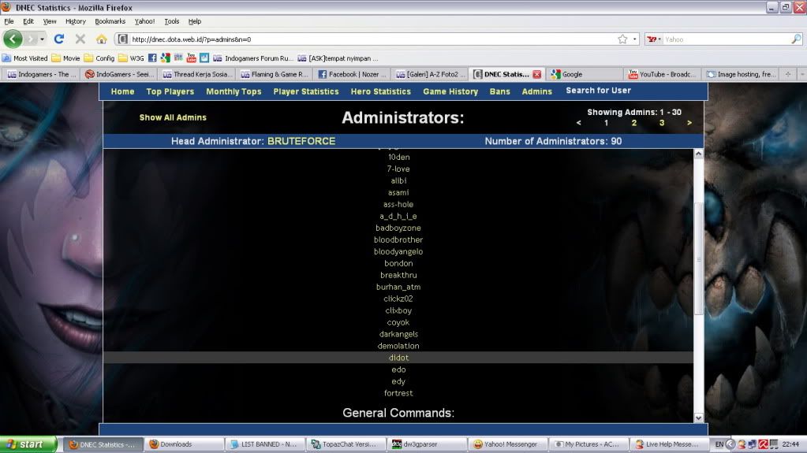Open the Config bookmarks folder
This screenshot has height=453, width=807.
tap(99, 58)
